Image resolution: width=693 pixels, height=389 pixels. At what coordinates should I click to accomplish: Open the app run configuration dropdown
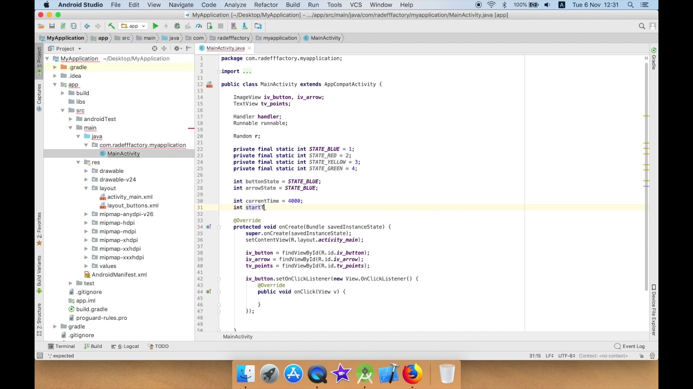click(x=134, y=26)
